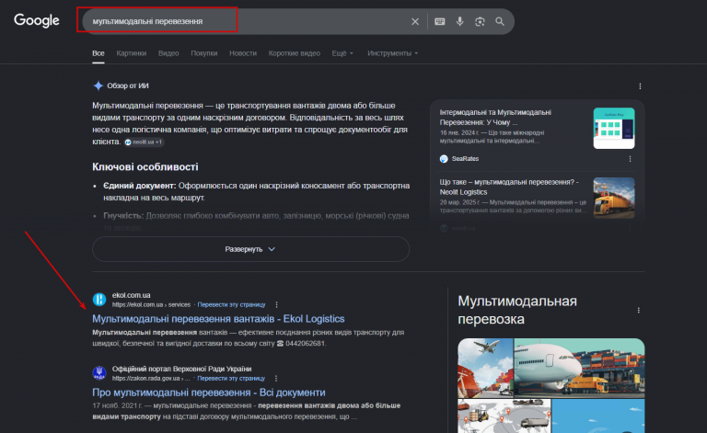This screenshot has width=707, height=433.
Task: Open the Инструменты dropdown
Action: click(392, 53)
